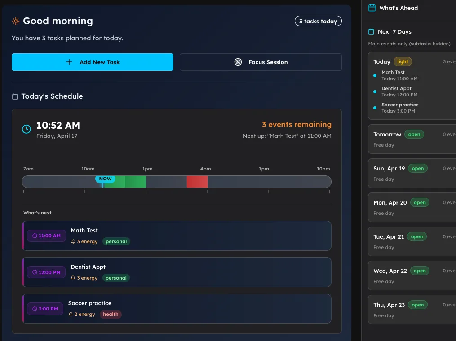Image resolution: width=456 pixels, height=341 pixels.
Task: Click the 'open' badge on Tue, Apr 21
Action: (x=417, y=237)
